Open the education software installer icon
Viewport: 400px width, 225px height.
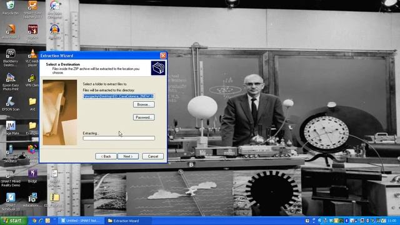(32, 199)
